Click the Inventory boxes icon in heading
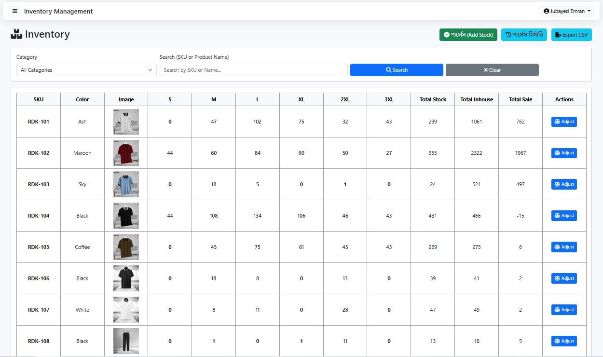Screen dimensions: 603x357 (16, 34)
